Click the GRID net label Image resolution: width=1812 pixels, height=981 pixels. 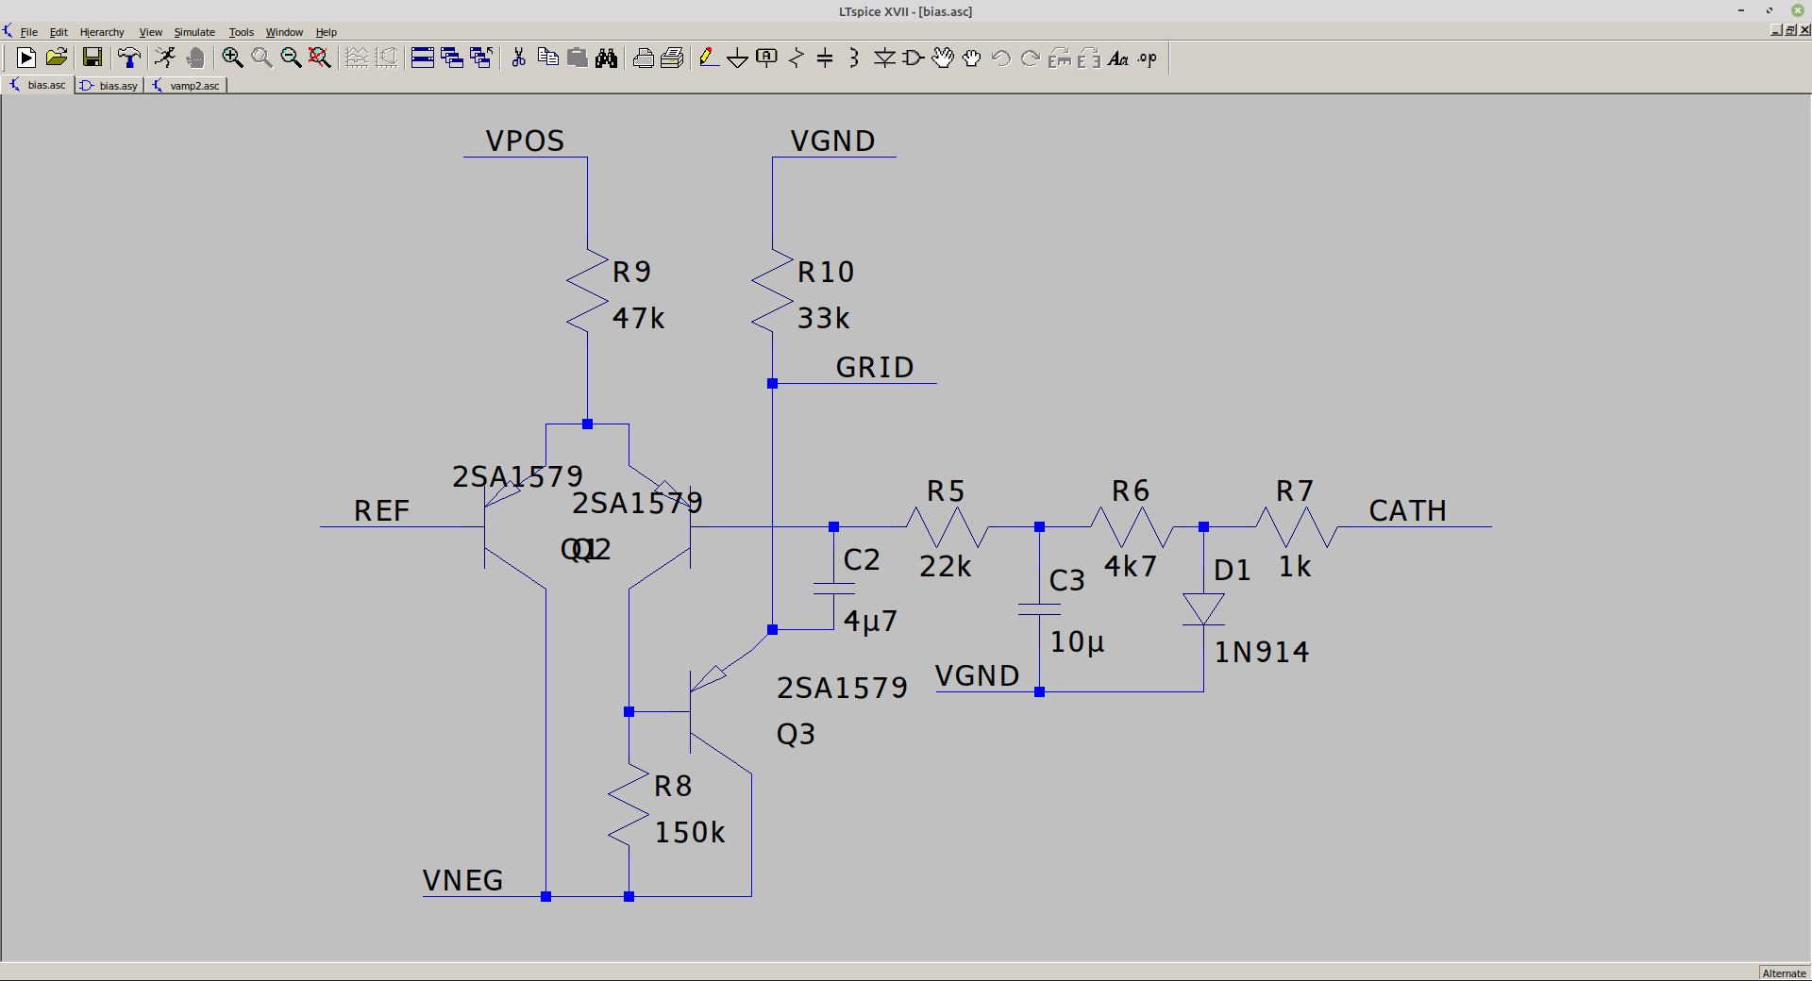pos(875,367)
